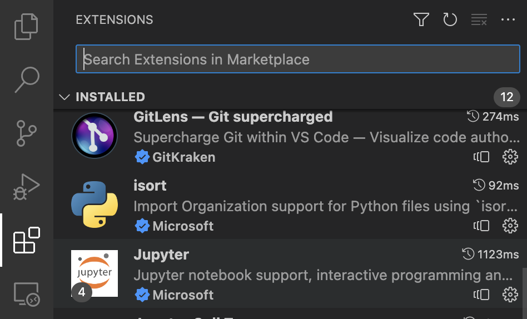Open the Explorer view in activity bar
Screen dimensions: 527x319
[27, 27]
